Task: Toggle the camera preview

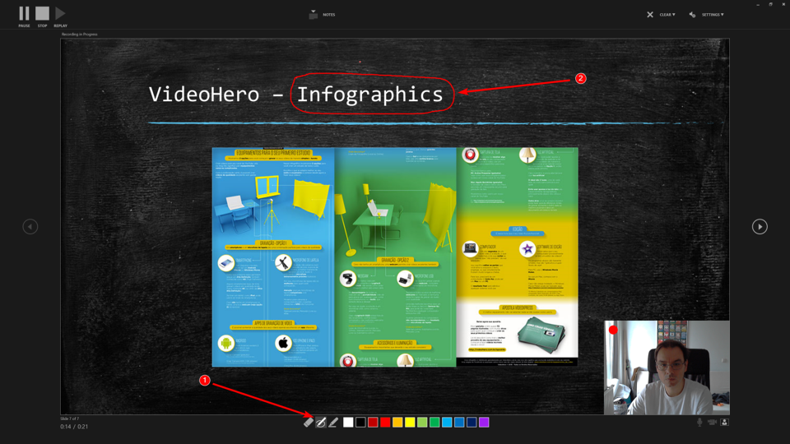Action: coord(724,423)
